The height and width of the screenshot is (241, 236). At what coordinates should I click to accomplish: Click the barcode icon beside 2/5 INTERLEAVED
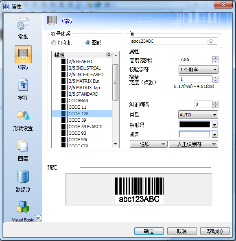pos(64,74)
